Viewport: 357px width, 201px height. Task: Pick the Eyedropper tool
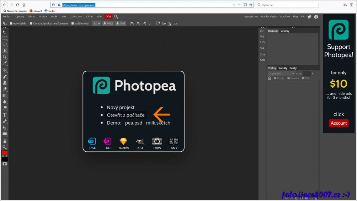[x=5, y=63]
